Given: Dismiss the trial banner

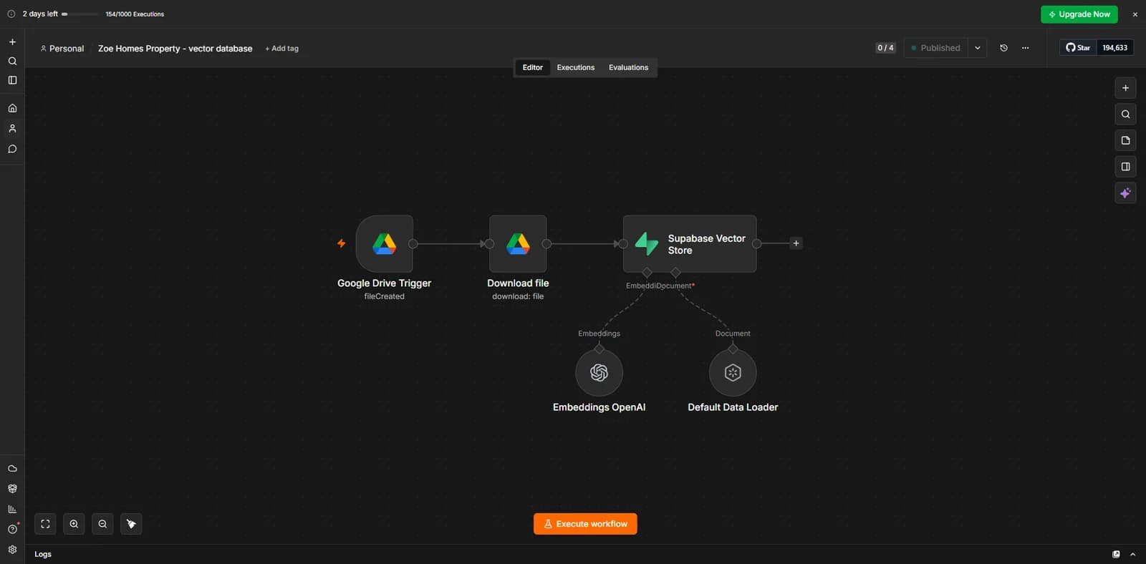Looking at the screenshot, I should (x=1135, y=14).
